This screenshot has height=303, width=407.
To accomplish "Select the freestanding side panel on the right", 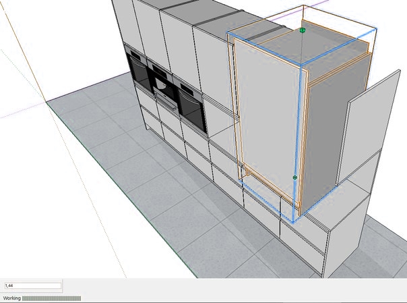I will [x=369, y=128].
